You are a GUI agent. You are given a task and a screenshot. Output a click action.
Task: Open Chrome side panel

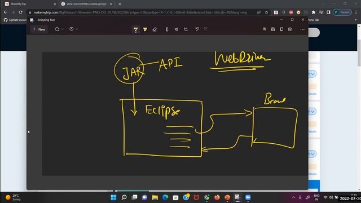(328, 12)
